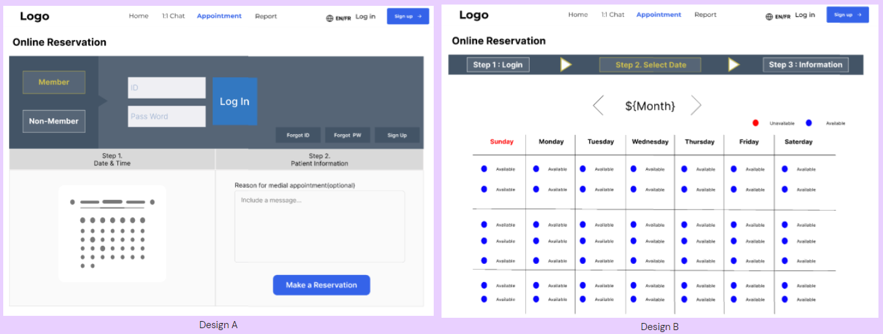
Task: Select the Non-Member option in Design A
Action: point(54,121)
